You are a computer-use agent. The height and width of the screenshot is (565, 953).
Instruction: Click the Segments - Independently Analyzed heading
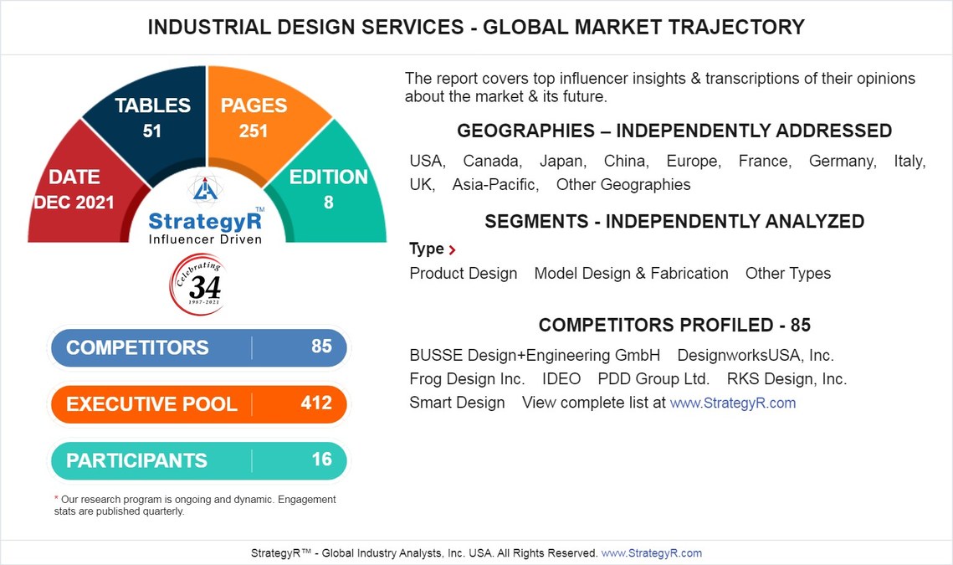674,221
